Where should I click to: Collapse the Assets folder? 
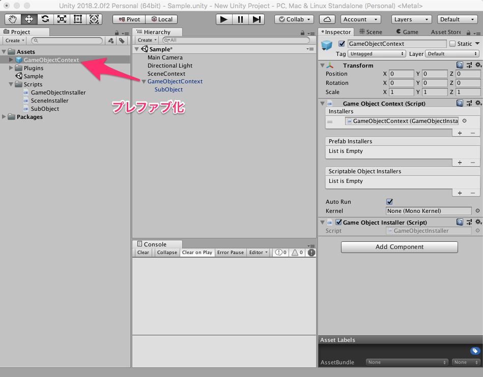(4, 52)
